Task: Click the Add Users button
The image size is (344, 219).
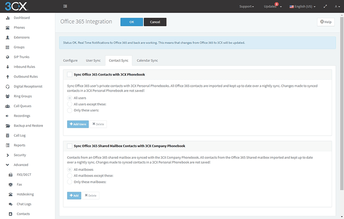Action: 78,124
